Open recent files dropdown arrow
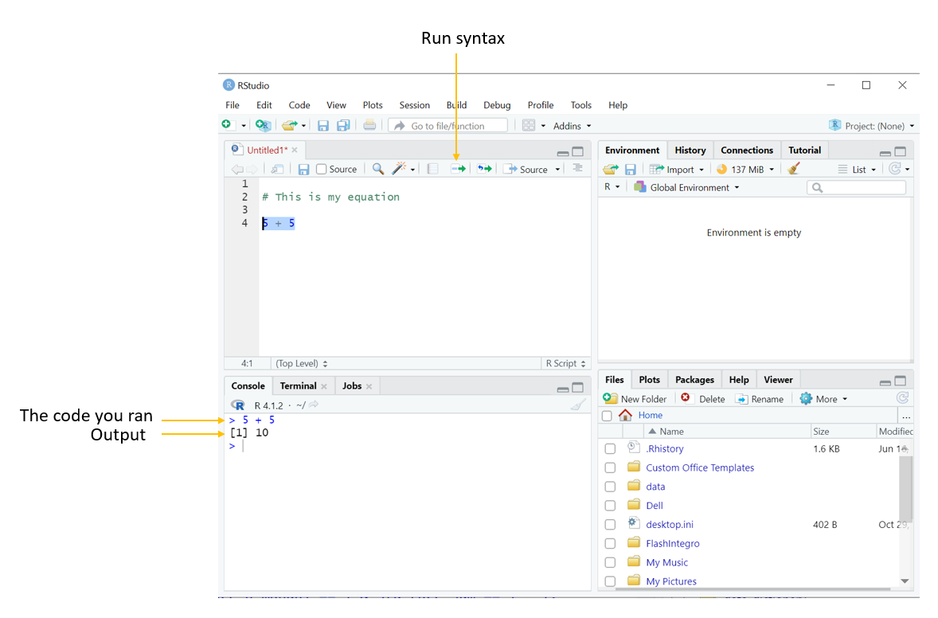 click(x=304, y=126)
